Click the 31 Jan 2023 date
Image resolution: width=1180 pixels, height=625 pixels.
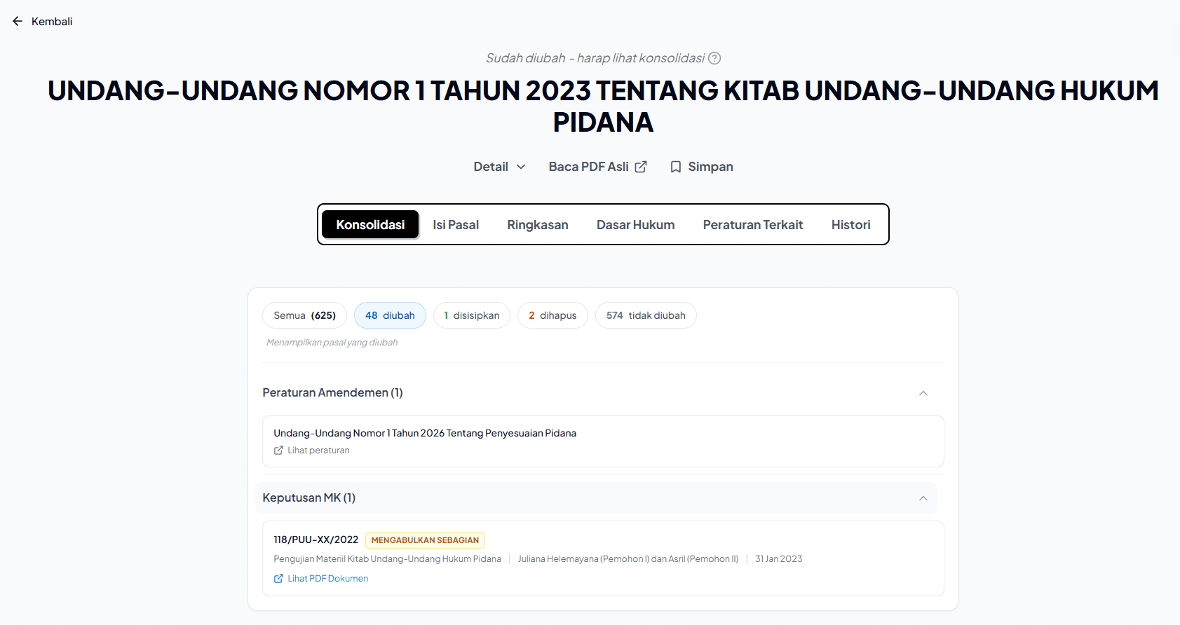click(x=778, y=559)
